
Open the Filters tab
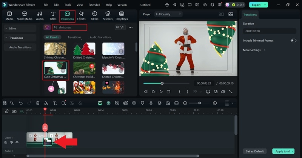94,16
